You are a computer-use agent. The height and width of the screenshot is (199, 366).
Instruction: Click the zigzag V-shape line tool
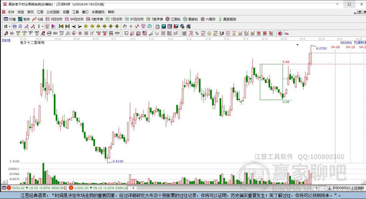157,33
